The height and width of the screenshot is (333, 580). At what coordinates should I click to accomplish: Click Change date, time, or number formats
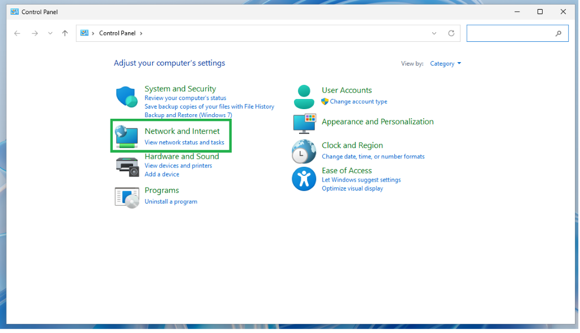(373, 157)
